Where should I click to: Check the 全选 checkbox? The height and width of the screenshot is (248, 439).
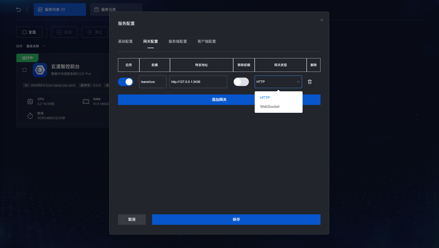[x=25, y=32]
